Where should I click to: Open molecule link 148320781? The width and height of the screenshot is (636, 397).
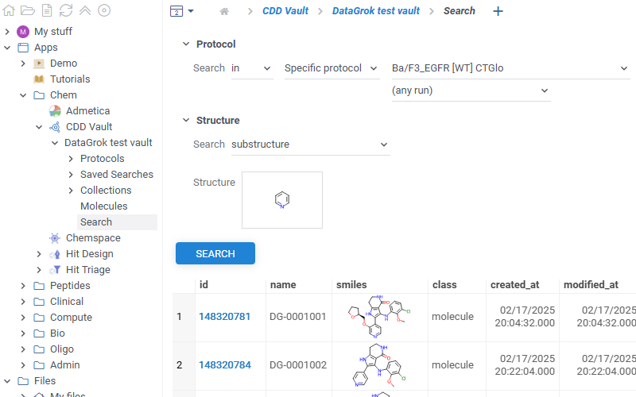[x=224, y=317]
